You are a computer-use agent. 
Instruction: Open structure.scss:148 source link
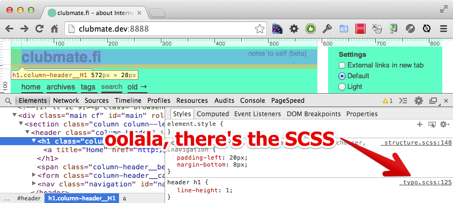(417, 143)
